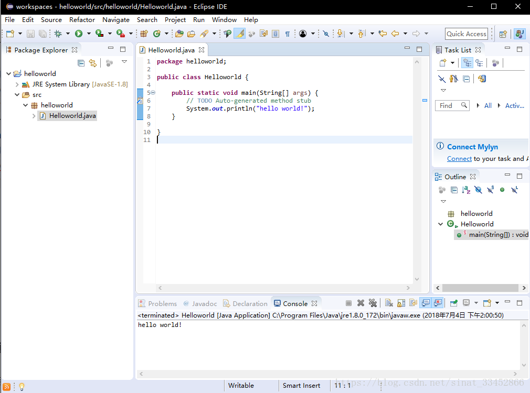This screenshot has width=530, height=393.
Task: Collapse the src folder node
Action: coord(17,95)
